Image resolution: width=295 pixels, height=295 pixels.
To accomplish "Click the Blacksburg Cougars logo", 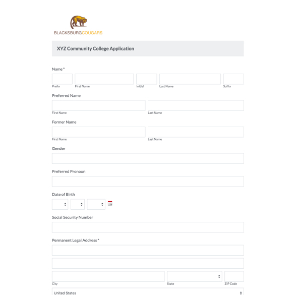I will click(78, 25).
